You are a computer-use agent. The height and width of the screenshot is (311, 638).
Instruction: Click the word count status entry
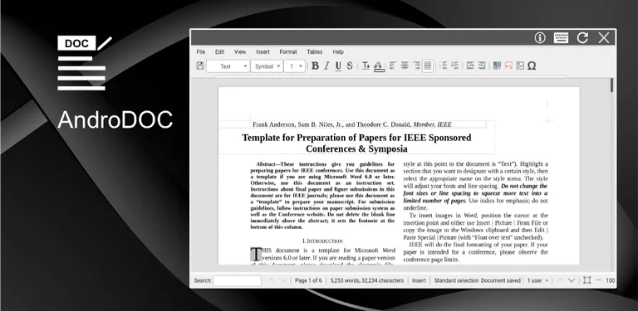pos(367,280)
